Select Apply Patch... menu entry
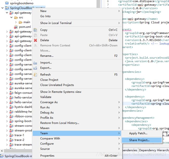169x159 pixels. tap(138, 133)
